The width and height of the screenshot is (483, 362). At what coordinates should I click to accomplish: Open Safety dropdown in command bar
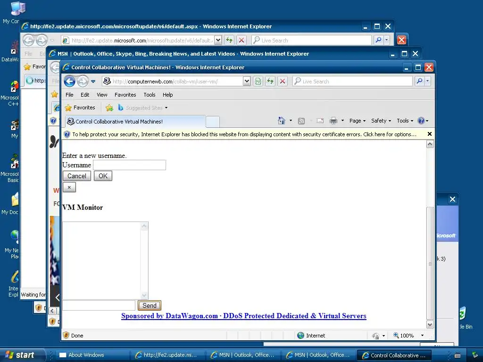tap(381, 121)
